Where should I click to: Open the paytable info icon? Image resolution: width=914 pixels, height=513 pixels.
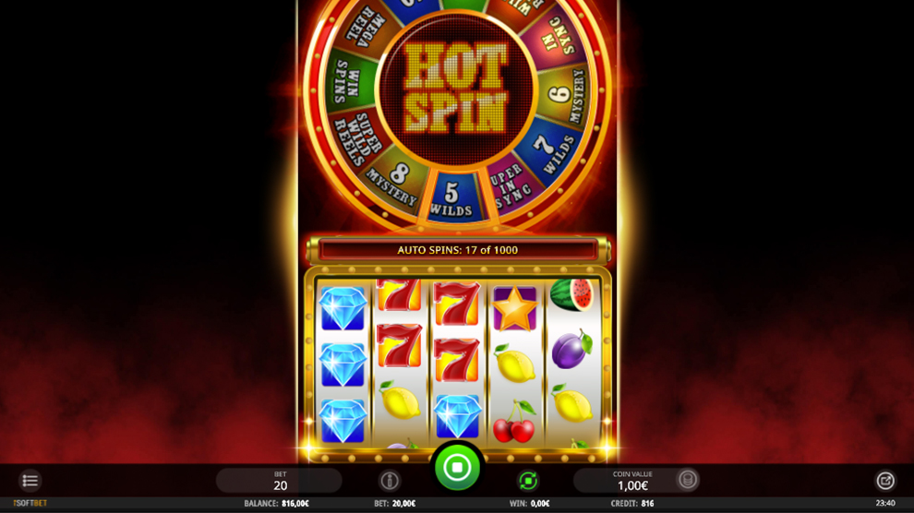tap(390, 481)
